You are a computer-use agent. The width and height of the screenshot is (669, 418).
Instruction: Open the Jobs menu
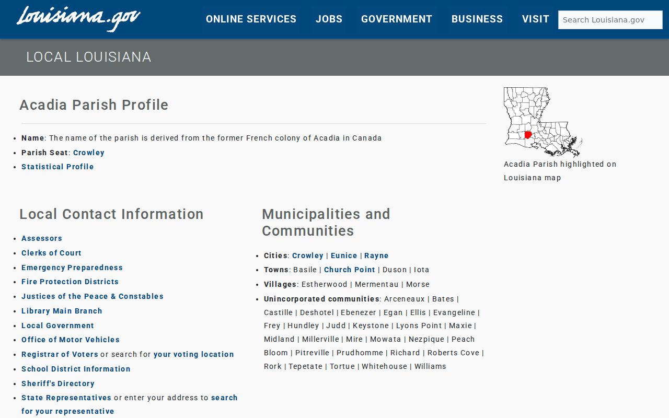pos(329,19)
